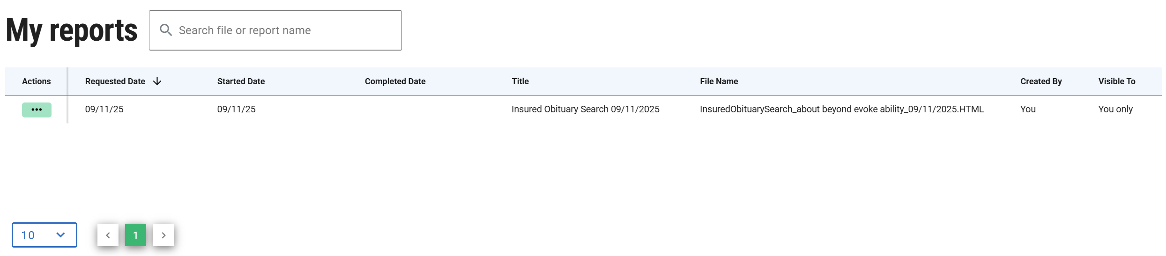
Task: Click the Requested Date sort arrow
Action: [x=157, y=81]
